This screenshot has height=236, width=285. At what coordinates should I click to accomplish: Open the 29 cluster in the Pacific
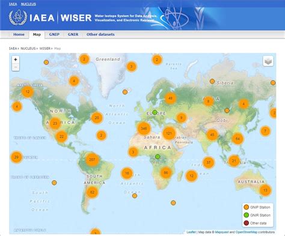(x=16, y=157)
